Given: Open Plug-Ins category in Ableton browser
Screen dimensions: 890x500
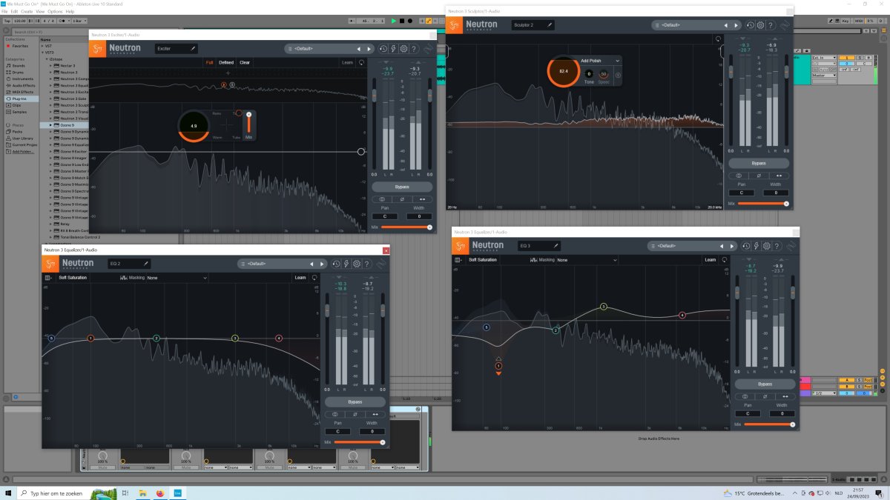Looking at the screenshot, I should [x=20, y=99].
